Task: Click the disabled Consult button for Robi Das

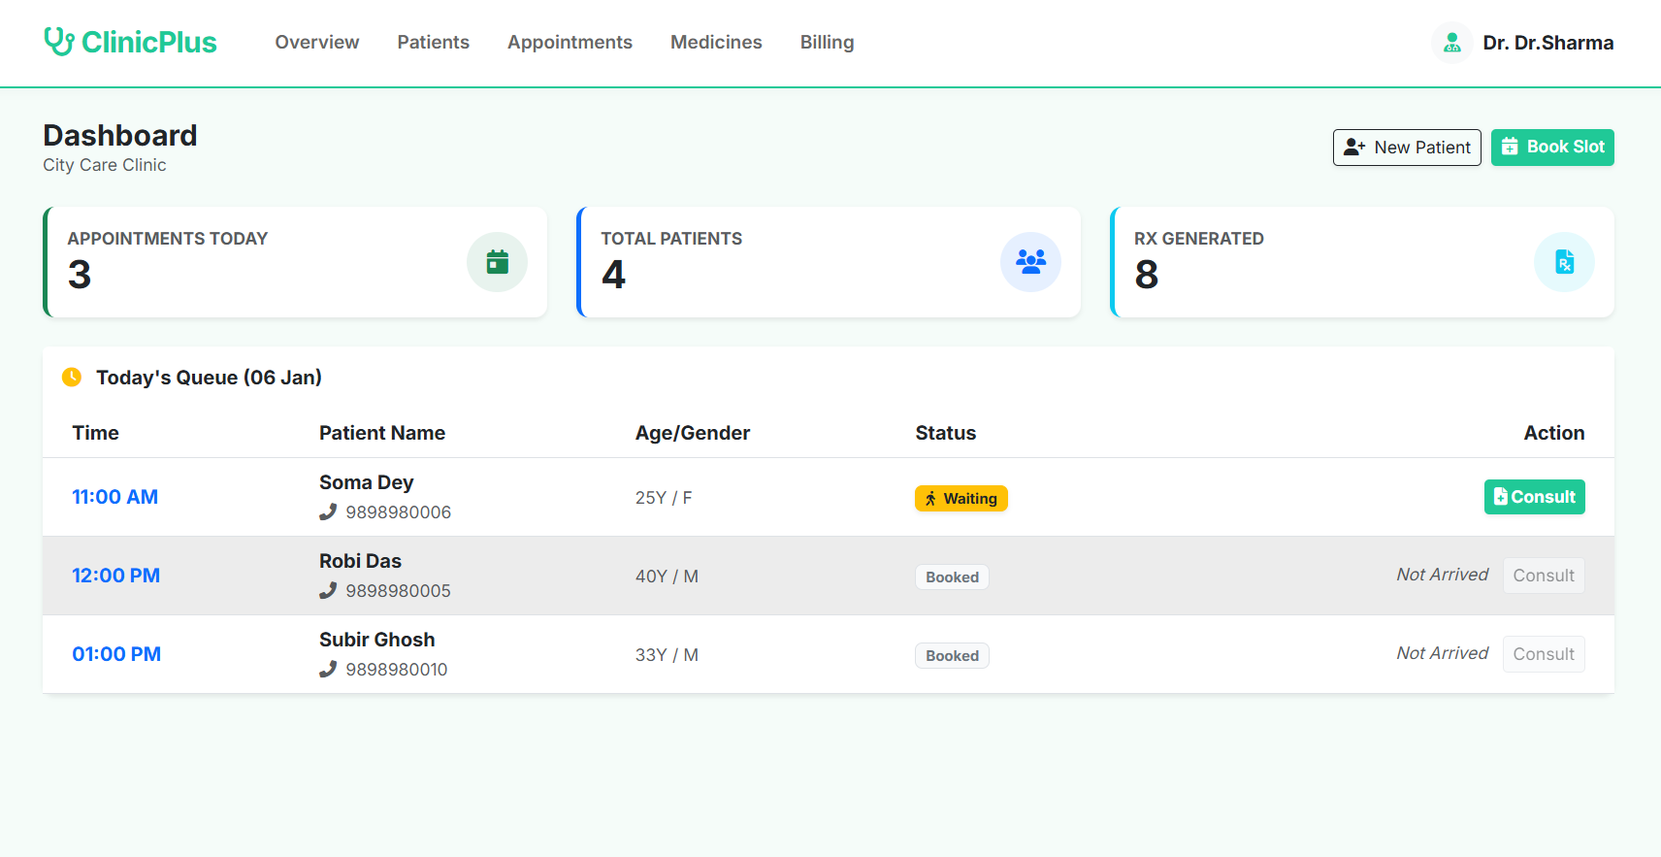Action: (x=1544, y=576)
